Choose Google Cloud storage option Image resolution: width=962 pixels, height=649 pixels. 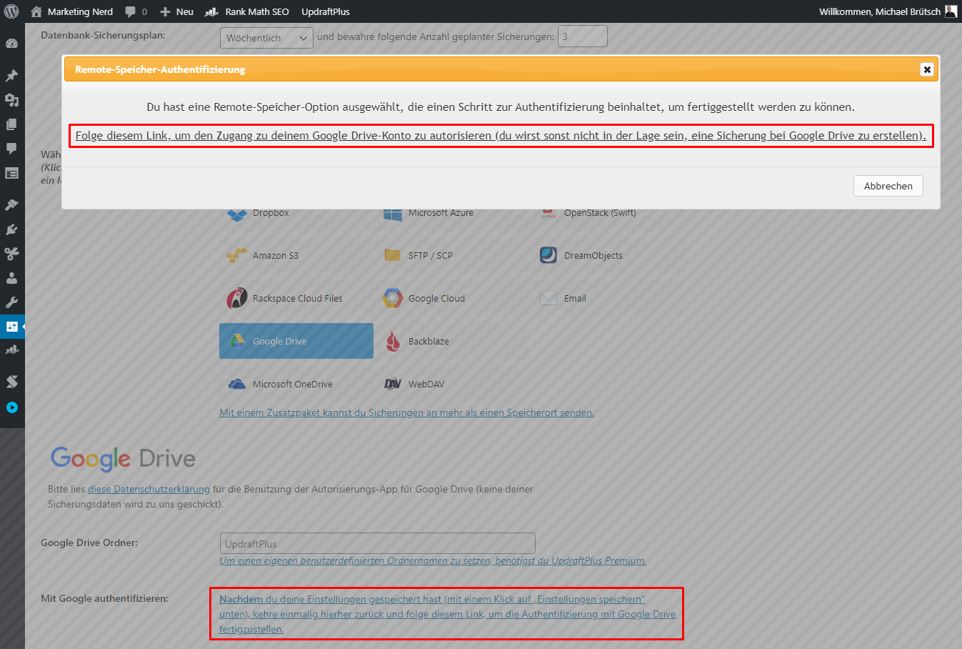[x=424, y=298]
